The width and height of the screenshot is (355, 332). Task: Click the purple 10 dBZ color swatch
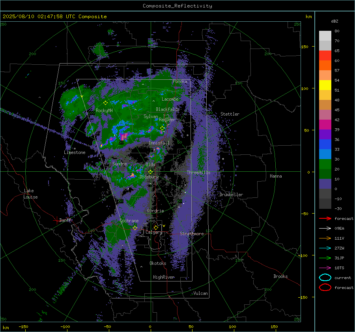pyautogui.click(x=325, y=184)
